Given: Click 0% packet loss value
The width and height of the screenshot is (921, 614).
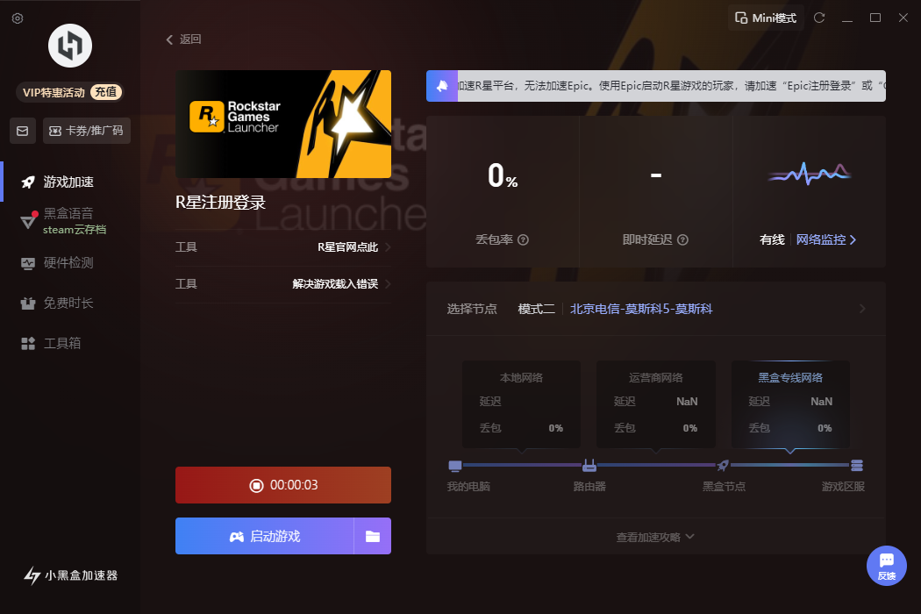Looking at the screenshot, I should pyautogui.click(x=503, y=175).
